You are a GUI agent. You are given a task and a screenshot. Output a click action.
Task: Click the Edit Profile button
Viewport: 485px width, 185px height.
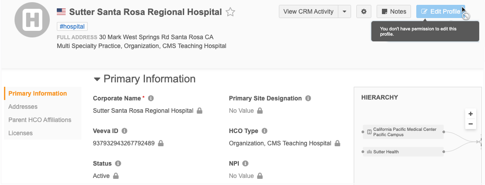[x=441, y=11]
